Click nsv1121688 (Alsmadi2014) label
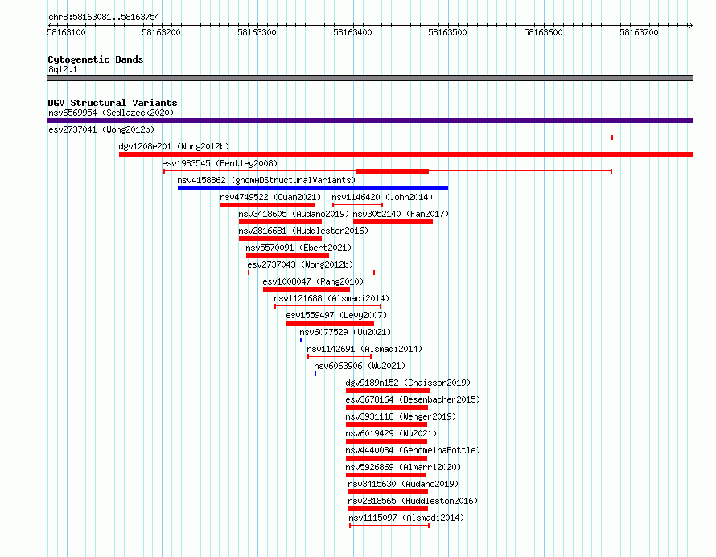Viewport: 716px width, 557px height. [331, 298]
